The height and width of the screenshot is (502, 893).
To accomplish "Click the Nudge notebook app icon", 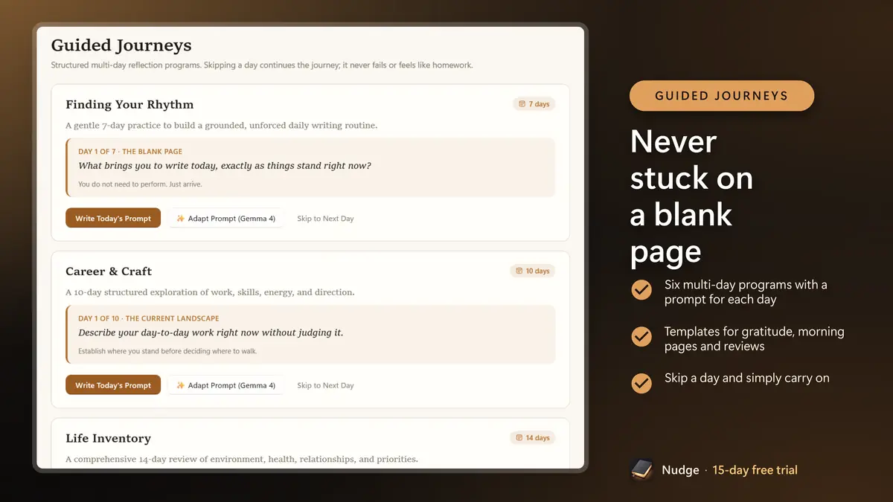I will 641,469.
